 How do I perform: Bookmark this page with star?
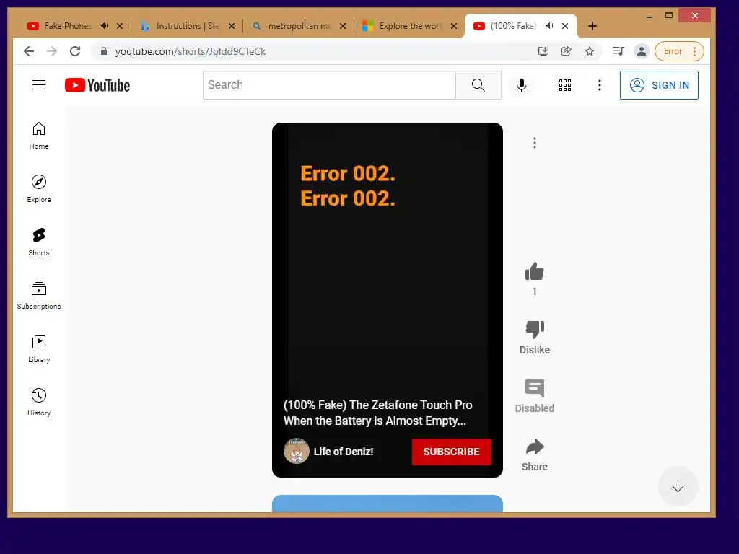point(589,51)
